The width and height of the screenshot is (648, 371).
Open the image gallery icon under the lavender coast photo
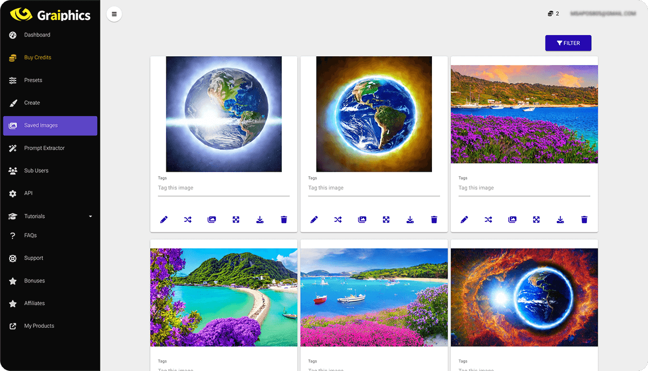pos(512,219)
